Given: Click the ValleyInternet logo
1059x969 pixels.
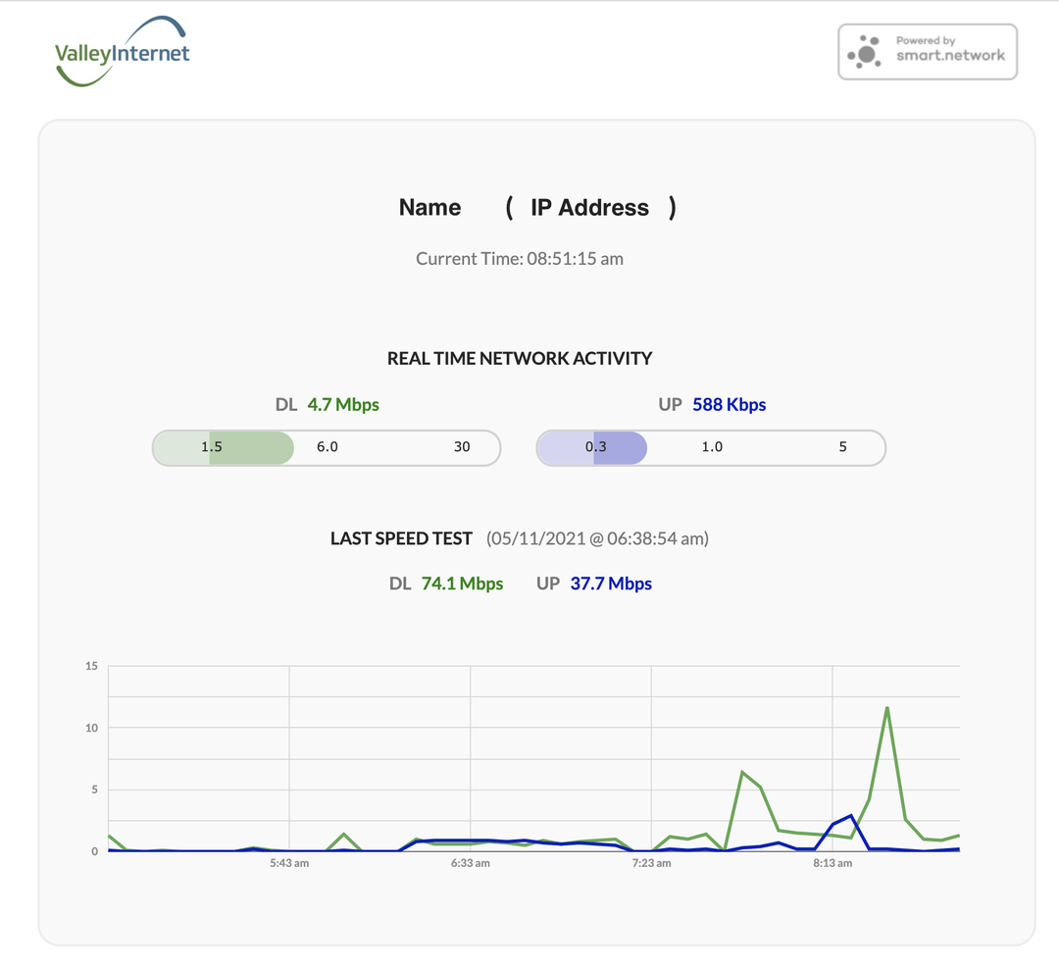Looking at the screenshot, I should 123,49.
